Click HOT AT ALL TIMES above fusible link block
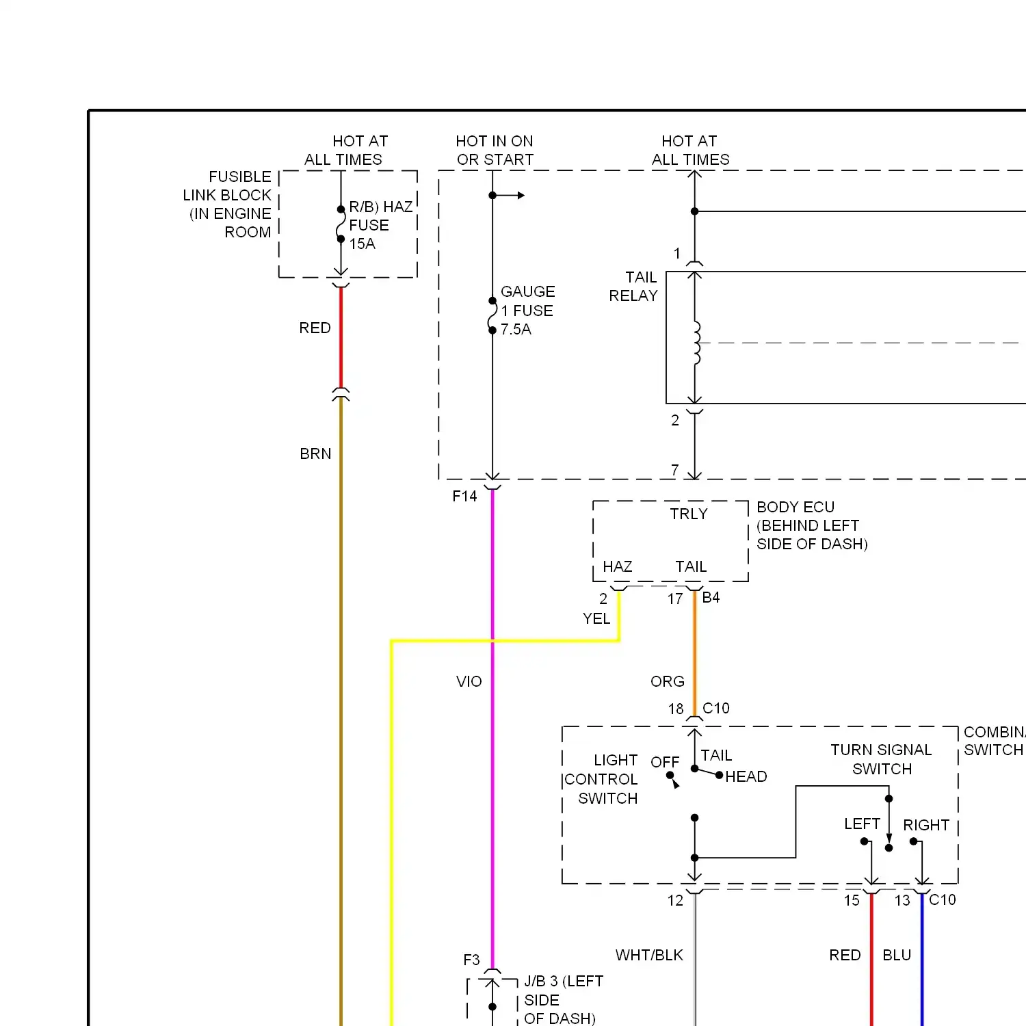 tap(346, 150)
